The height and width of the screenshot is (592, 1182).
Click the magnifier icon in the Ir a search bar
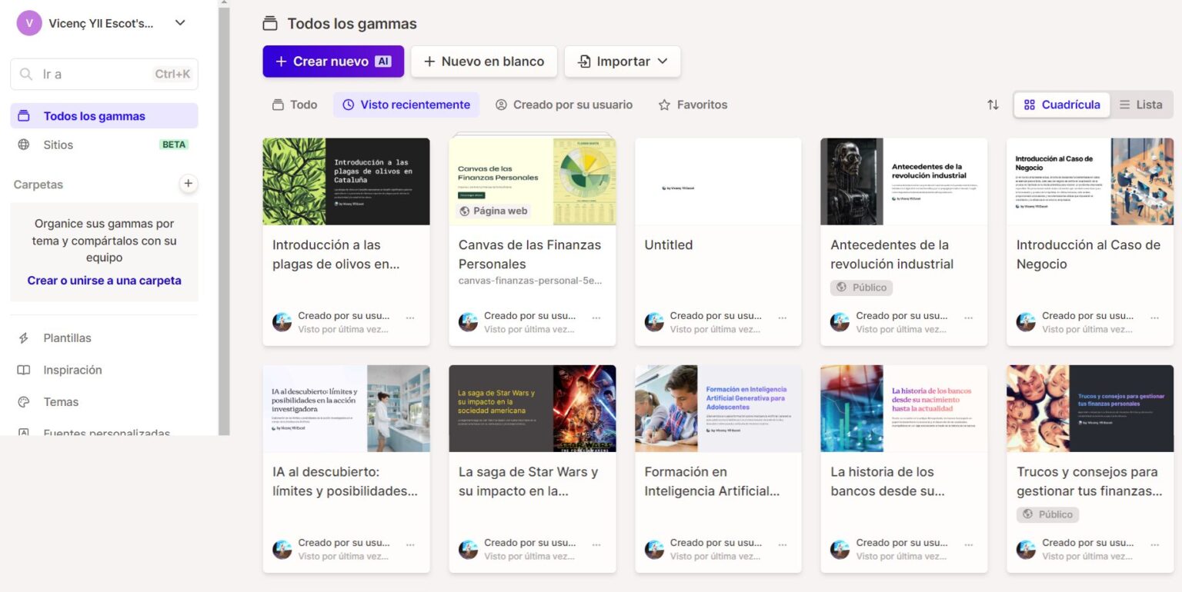pyautogui.click(x=25, y=74)
